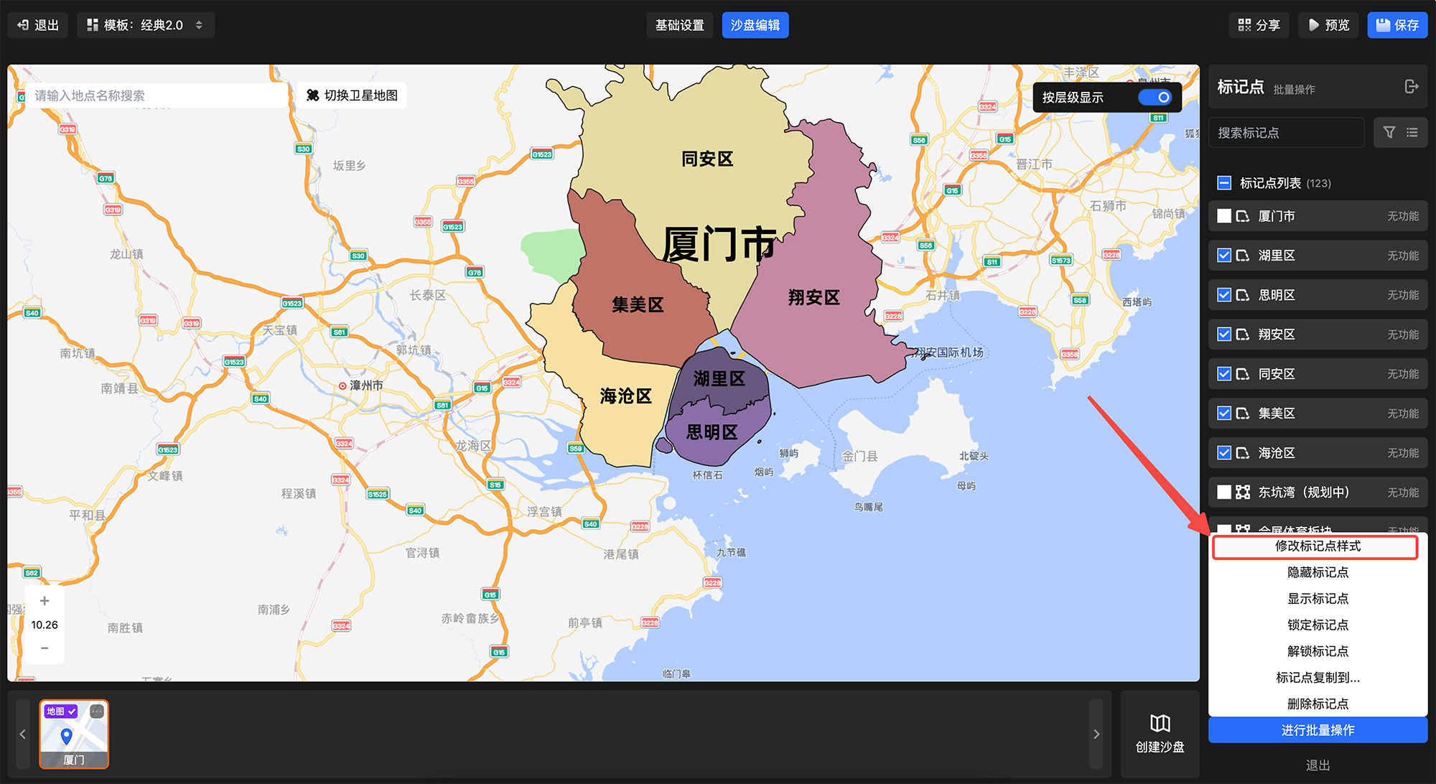Open the 模板：经典2.0 template dropdown
Screen dimensions: 1436x784
click(x=146, y=25)
